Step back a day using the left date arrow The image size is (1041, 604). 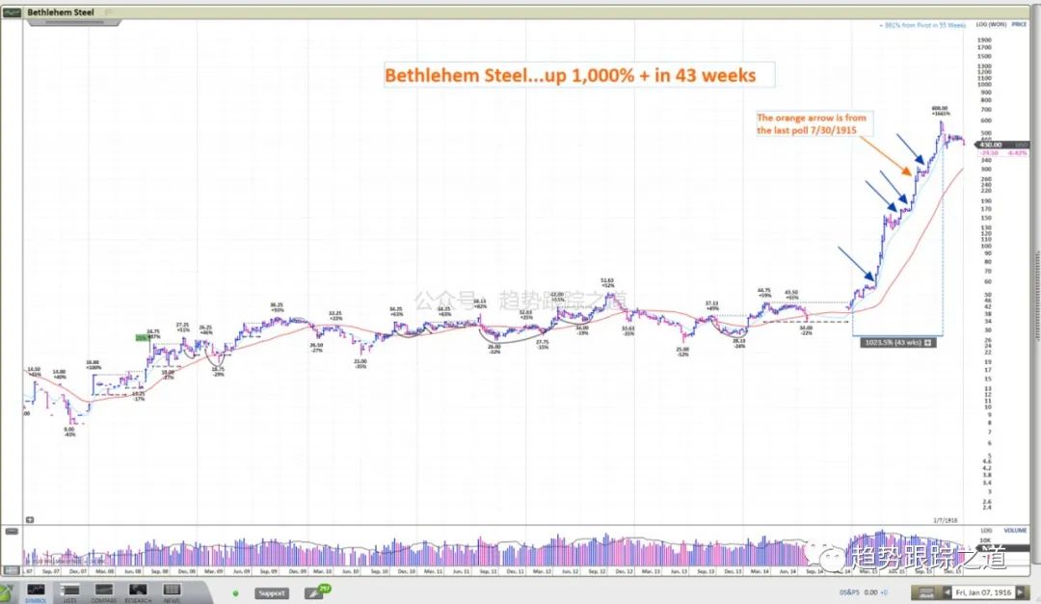pos(948,591)
